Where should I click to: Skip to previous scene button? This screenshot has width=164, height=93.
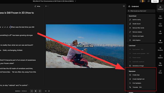point(32,91)
